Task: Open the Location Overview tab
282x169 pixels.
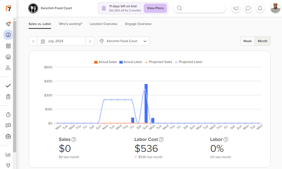Action: click(103, 24)
